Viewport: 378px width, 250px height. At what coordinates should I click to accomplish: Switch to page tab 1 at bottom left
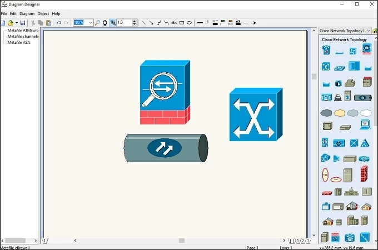45,241
